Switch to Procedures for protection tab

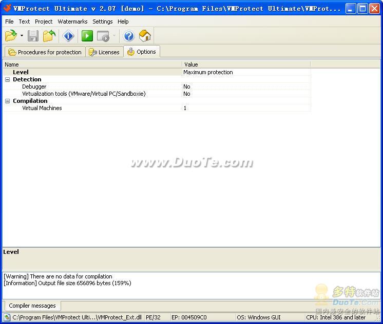tap(45, 52)
